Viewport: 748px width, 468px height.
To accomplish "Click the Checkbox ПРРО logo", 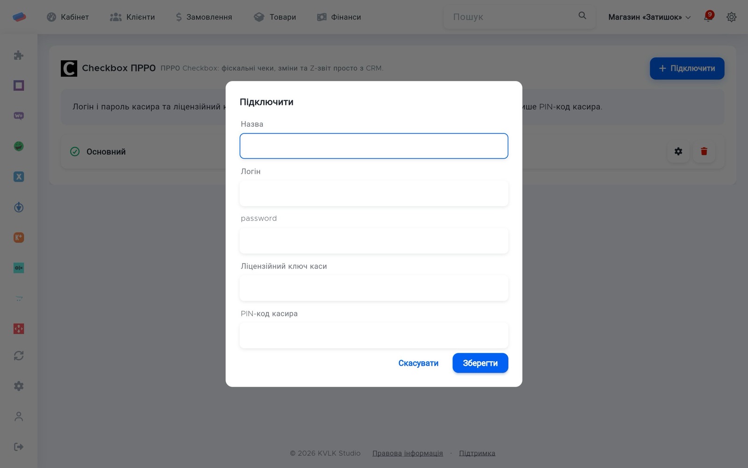I will pyautogui.click(x=69, y=68).
